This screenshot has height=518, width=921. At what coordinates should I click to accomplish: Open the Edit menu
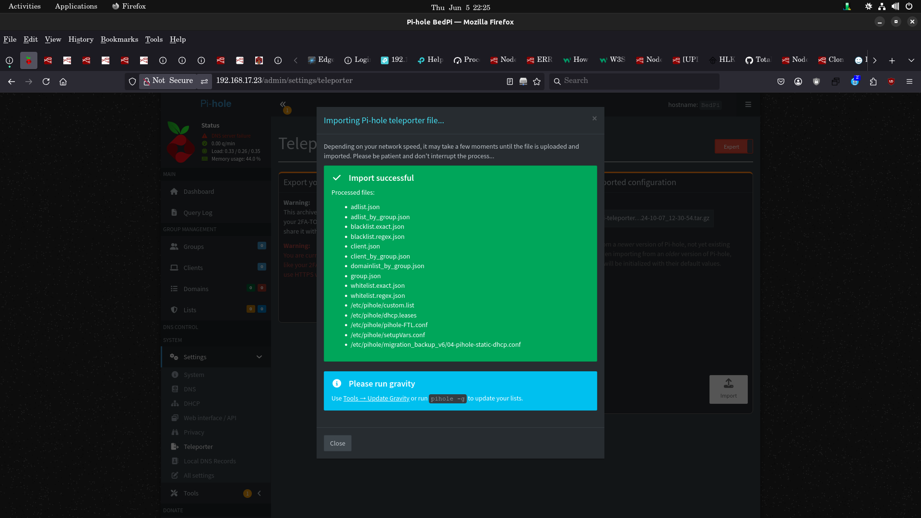[31, 39]
